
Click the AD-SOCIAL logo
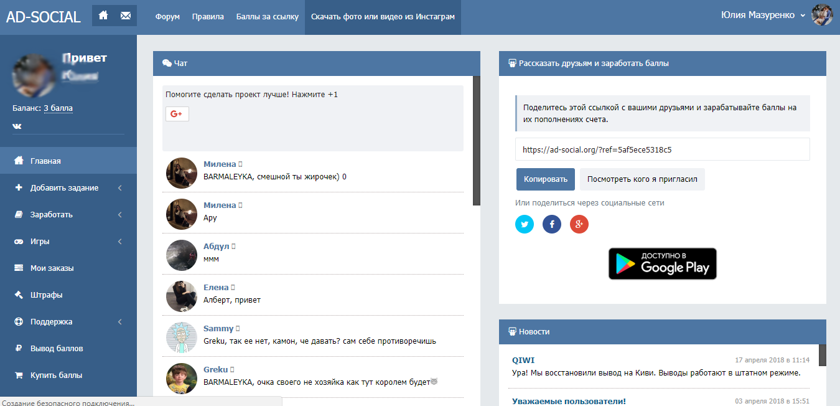coord(44,17)
